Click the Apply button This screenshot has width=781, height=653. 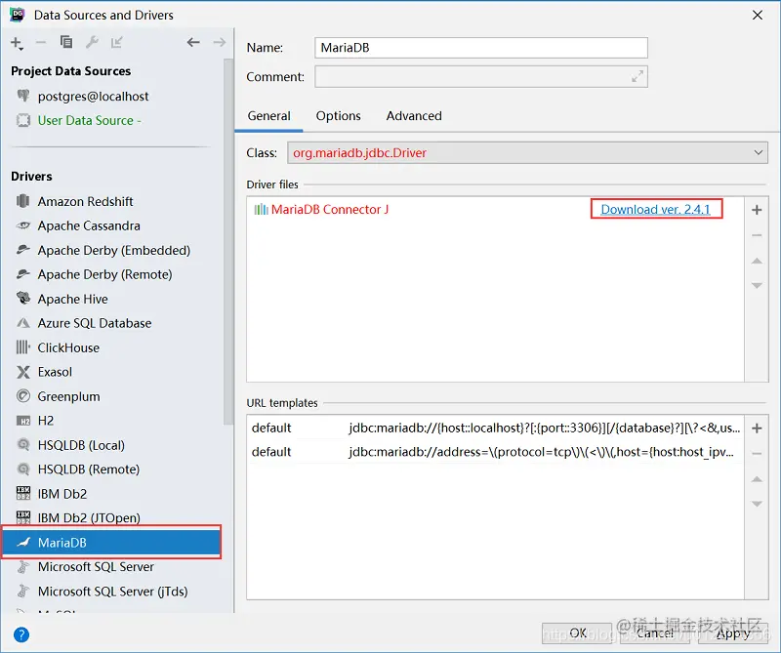(733, 633)
